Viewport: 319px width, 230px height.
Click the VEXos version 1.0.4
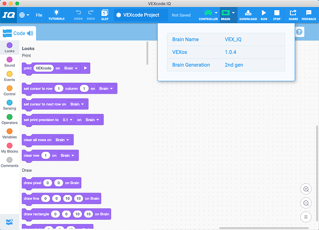pos(230,52)
